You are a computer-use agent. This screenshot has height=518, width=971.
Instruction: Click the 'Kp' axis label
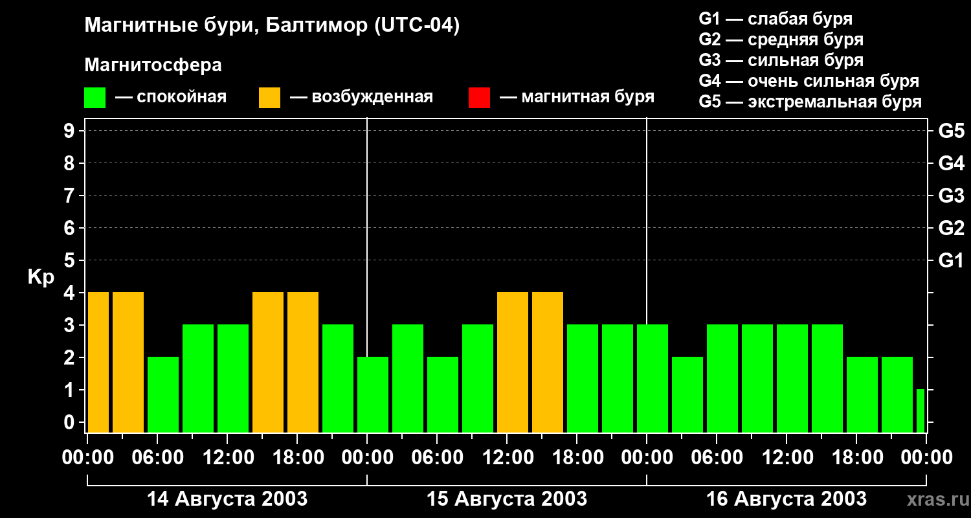(x=41, y=277)
